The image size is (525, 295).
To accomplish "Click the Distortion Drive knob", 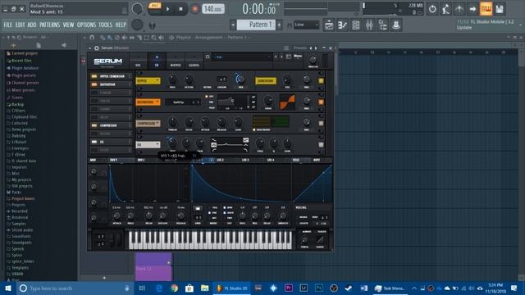I will click(268, 100).
